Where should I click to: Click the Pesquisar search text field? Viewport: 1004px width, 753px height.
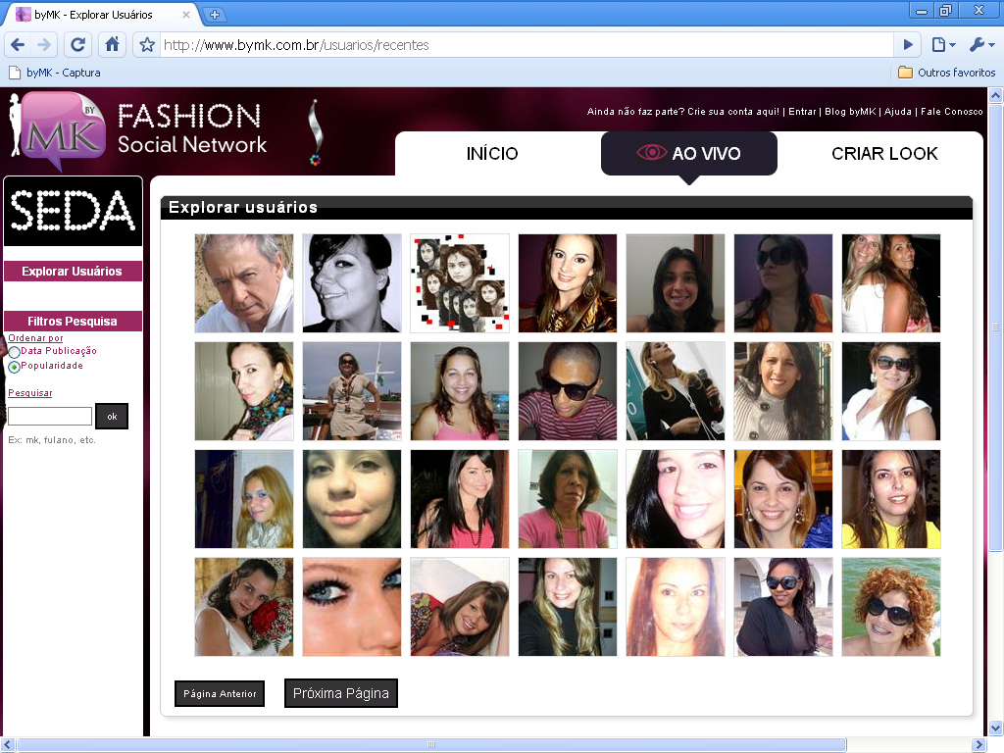pyautogui.click(x=50, y=417)
